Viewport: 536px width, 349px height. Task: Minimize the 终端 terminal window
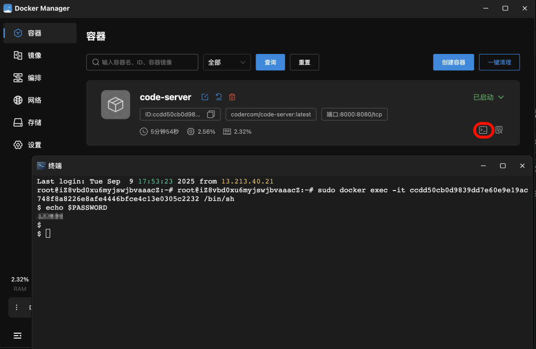(x=483, y=166)
